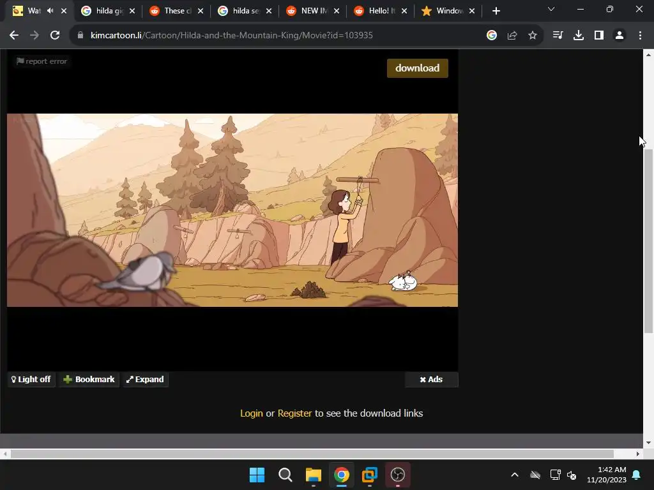Click the browser forward arrow
Image resolution: width=654 pixels, height=490 pixels.
pyautogui.click(x=34, y=36)
